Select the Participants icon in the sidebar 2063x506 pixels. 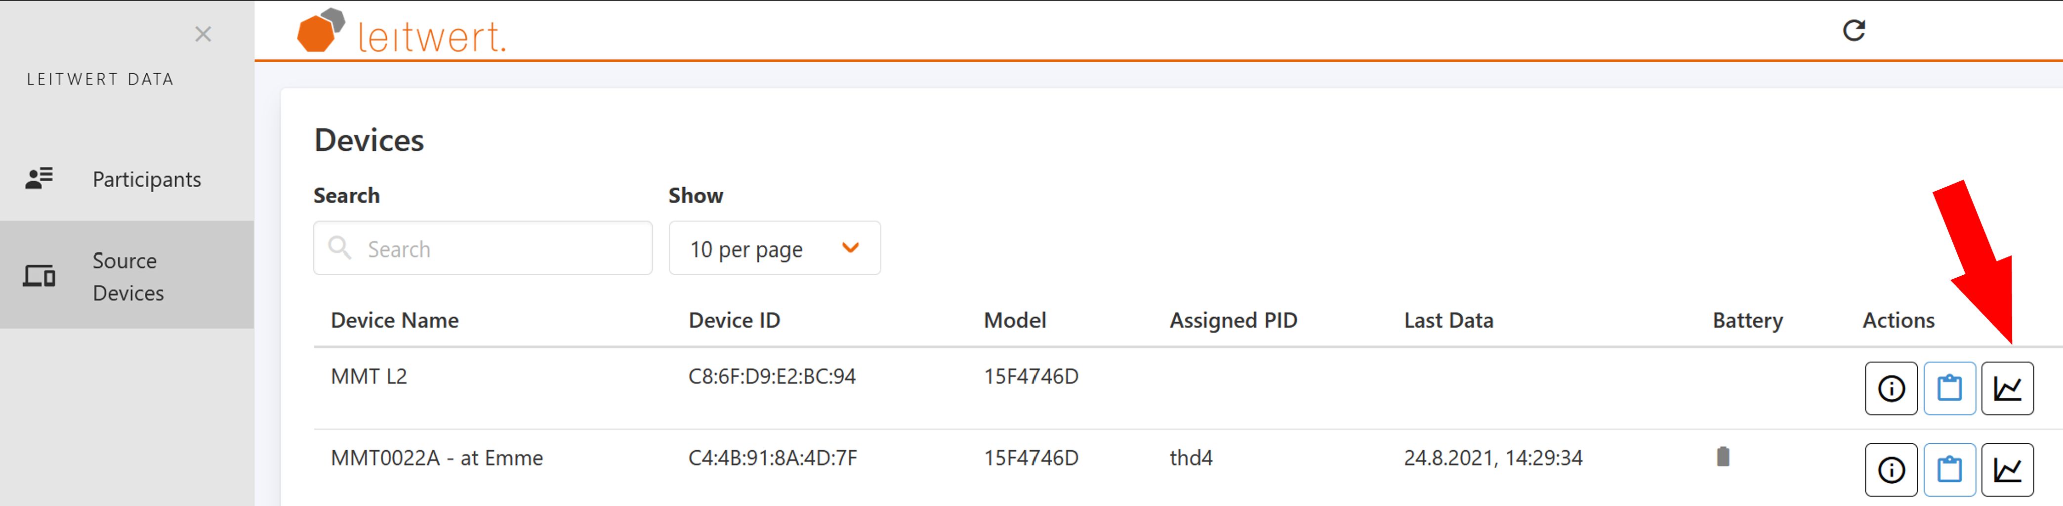click(x=39, y=178)
